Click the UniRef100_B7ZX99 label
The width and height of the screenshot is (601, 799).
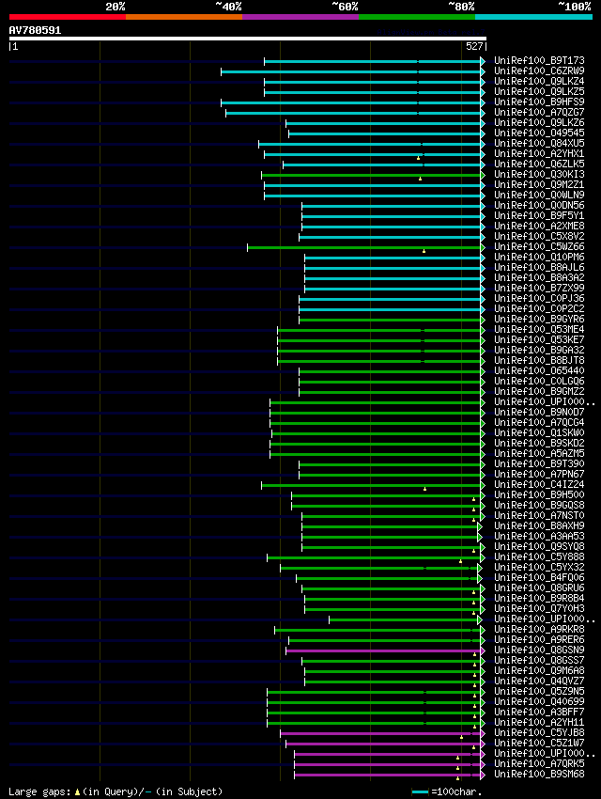tap(539, 288)
